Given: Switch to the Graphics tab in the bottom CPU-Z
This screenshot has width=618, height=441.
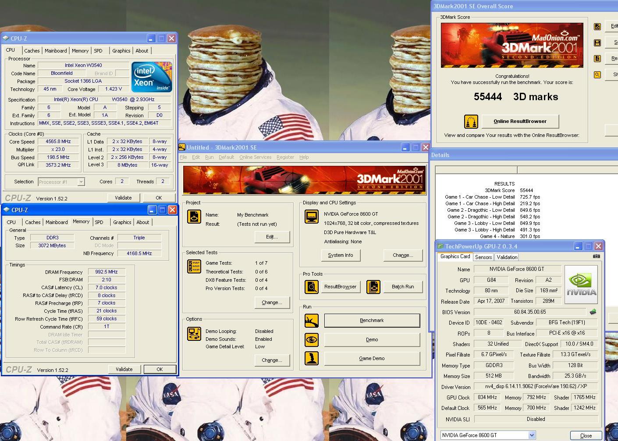Looking at the screenshot, I should [122, 222].
